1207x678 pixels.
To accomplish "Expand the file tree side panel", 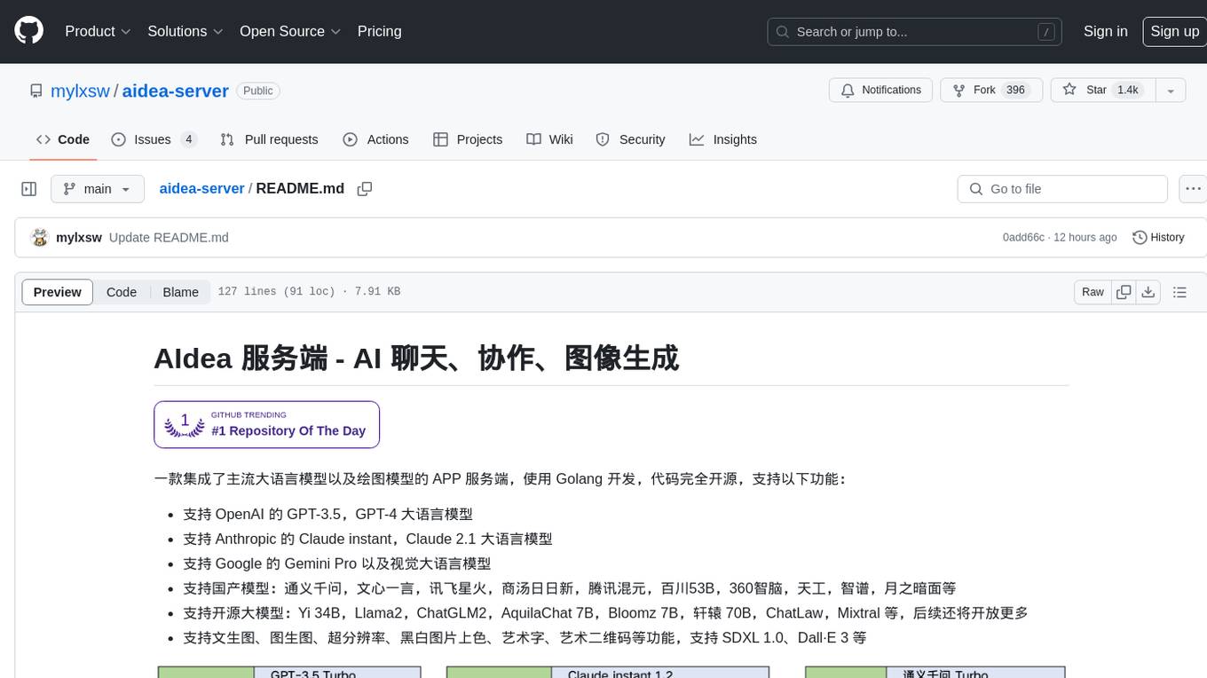I will pos(29,189).
